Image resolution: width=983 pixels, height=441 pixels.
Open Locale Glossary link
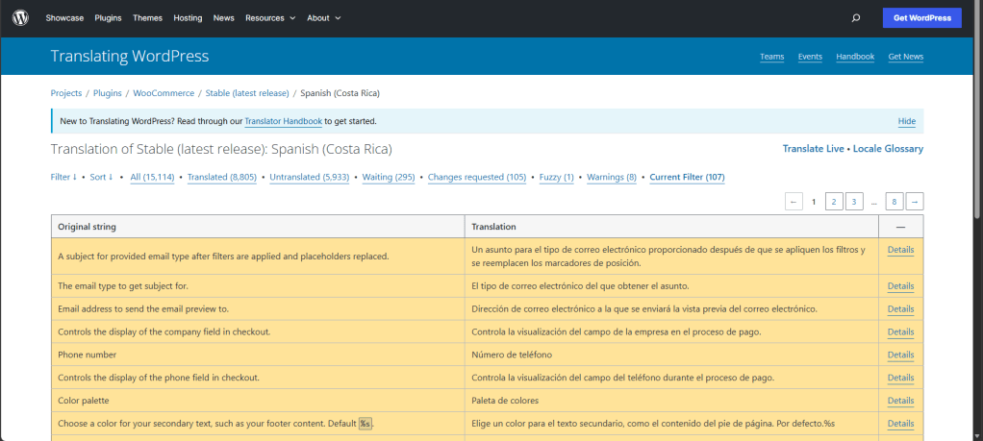coord(888,149)
